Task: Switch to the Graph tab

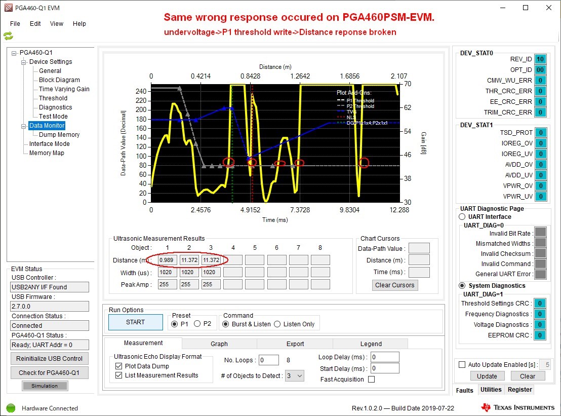Action: coord(219,344)
